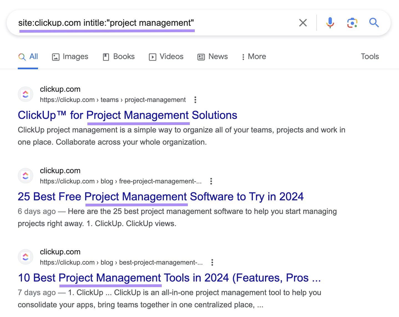The height and width of the screenshot is (317, 399).
Task: Open the '25 Best Free Project Management Software' result
Action: click(161, 197)
